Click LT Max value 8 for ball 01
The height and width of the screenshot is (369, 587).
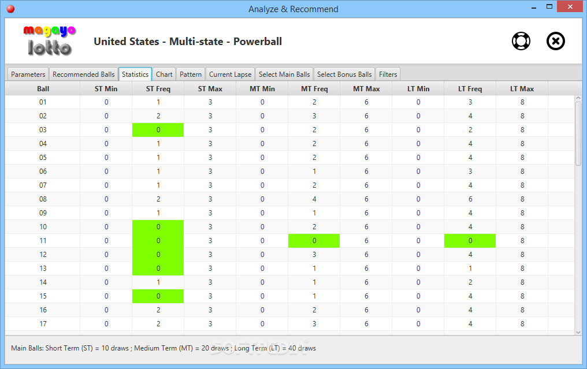[x=522, y=102]
